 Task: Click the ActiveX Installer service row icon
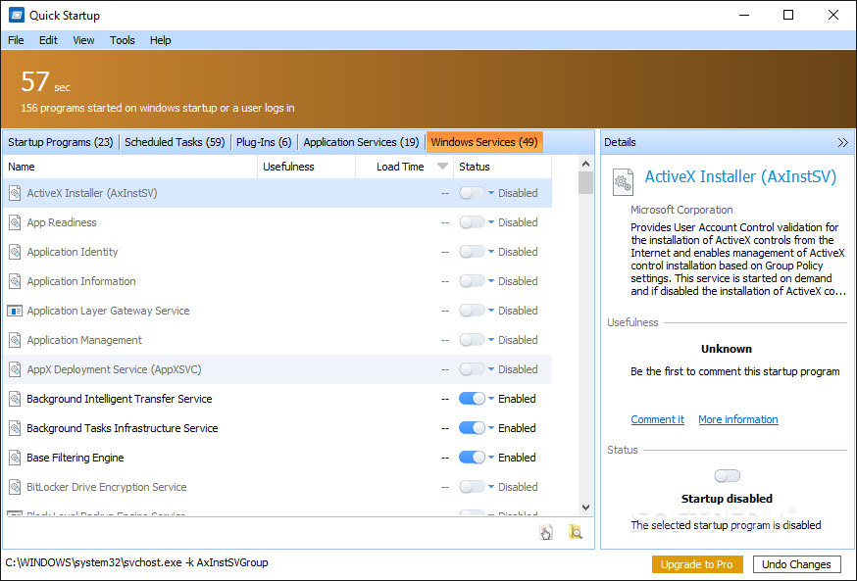(x=15, y=193)
